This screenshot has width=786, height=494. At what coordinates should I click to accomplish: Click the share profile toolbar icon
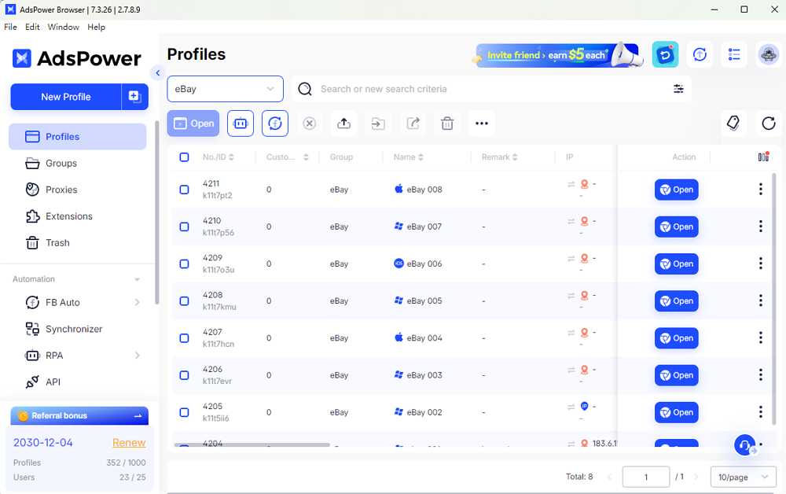[x=413, y=124]
